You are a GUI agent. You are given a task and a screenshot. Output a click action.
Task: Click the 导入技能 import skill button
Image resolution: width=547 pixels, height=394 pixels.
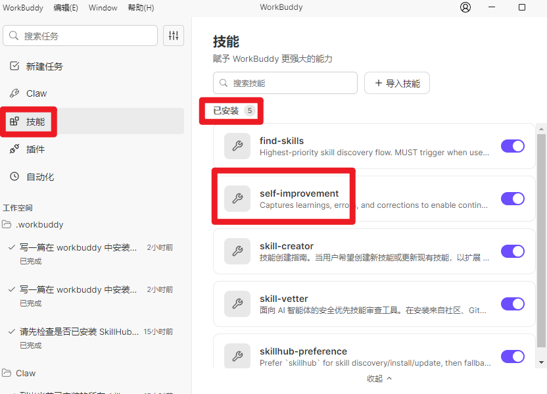[x=396, y=84]
